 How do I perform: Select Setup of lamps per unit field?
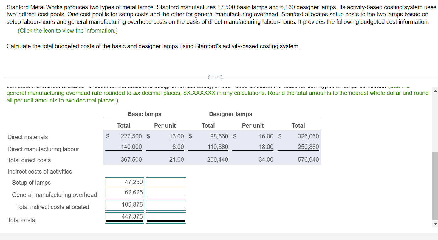coord(166,182)
